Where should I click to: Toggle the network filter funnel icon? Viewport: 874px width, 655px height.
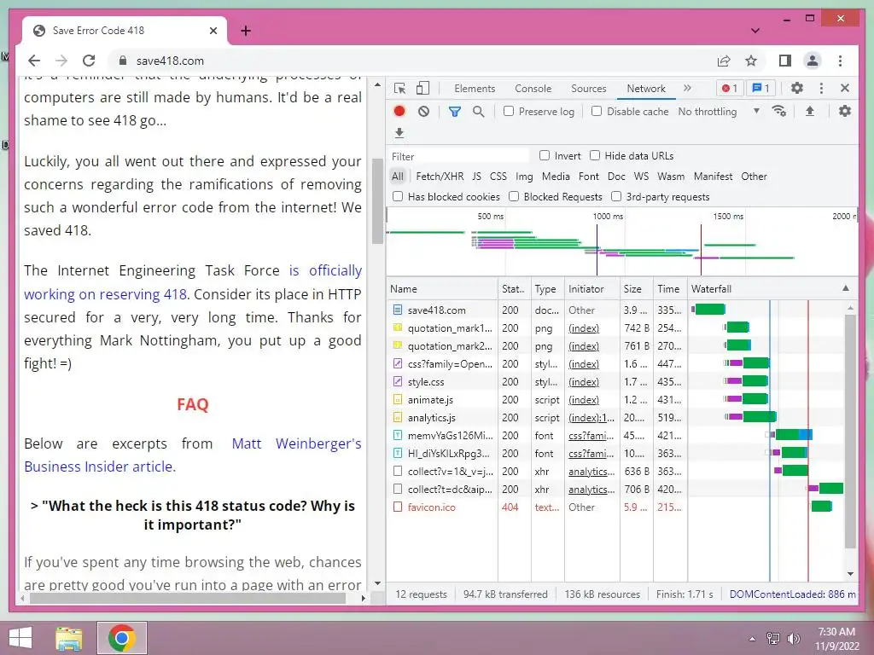coord(454,112)
